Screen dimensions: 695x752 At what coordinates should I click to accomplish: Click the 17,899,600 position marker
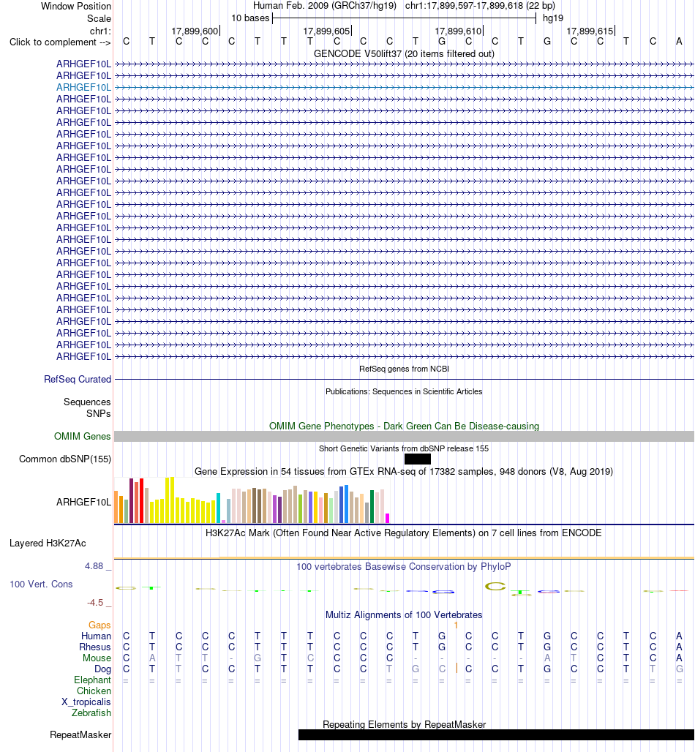[x=195, y=31]
